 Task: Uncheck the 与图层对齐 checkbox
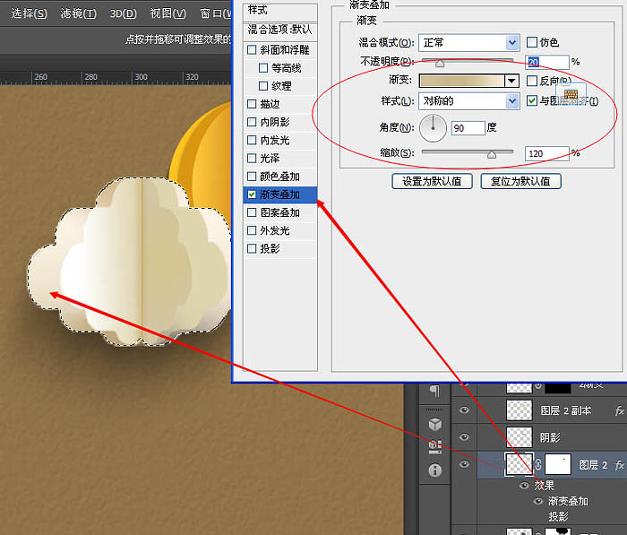[x=532, y=100]
